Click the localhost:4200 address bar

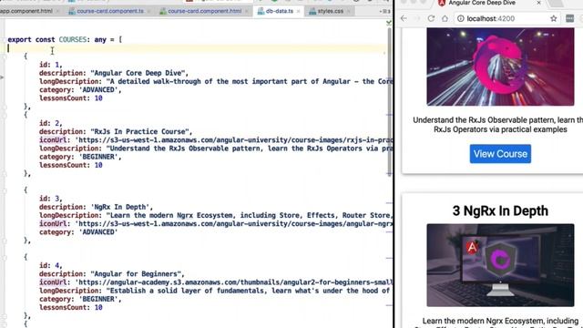[x=507, y=18]
